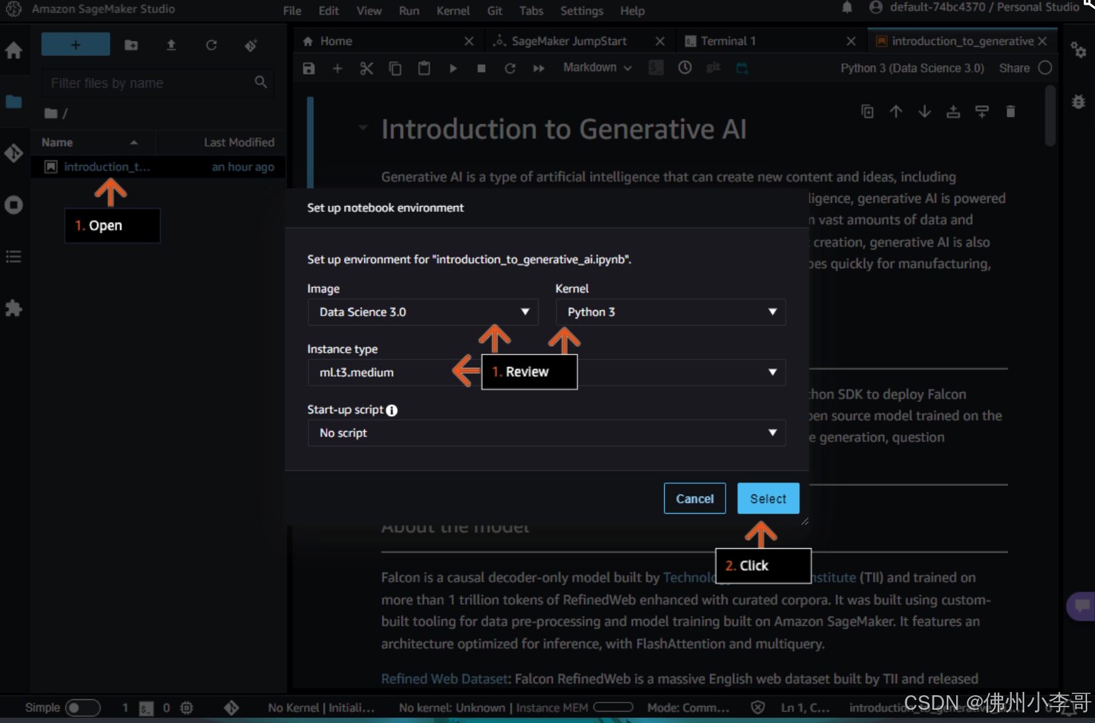
Task: Focus the Filter files by name field
Action: 157,83
